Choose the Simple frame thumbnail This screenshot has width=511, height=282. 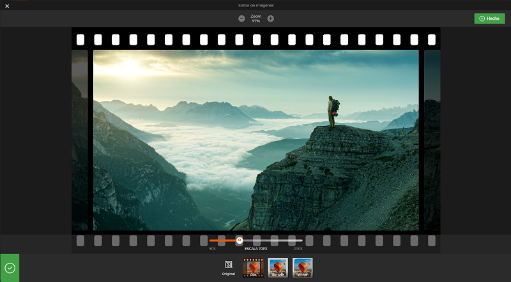(278, 268)
